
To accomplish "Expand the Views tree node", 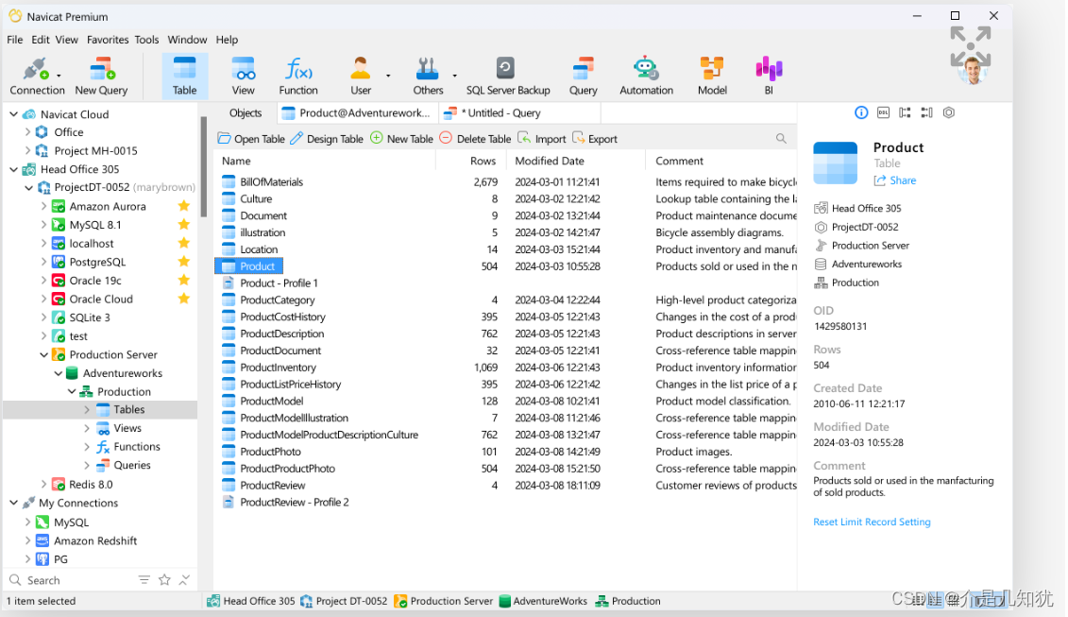I will coord(87,428).
